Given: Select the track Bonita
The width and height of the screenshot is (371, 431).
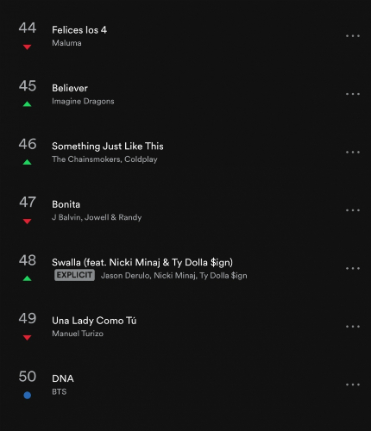Looking at the screenshot, I should 66,204.
